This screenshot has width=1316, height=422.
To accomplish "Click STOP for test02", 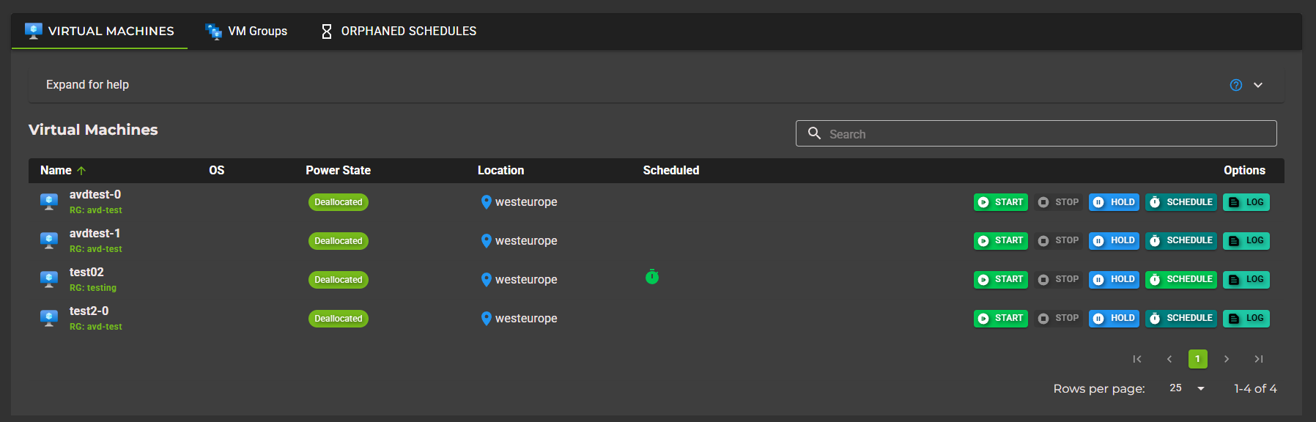I will [x=1059, y=279].
